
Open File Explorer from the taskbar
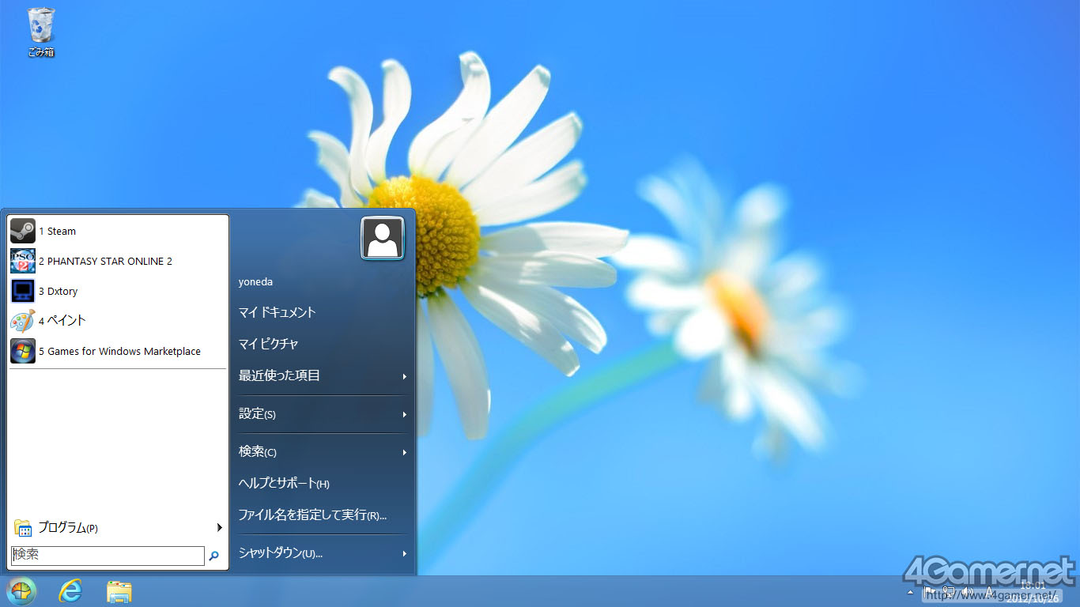click(x=119, y=591)
